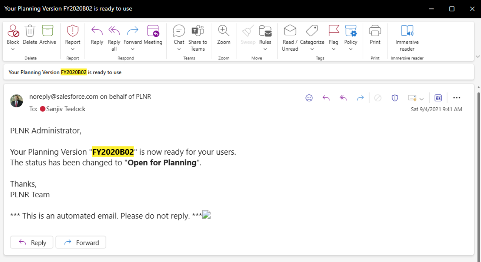This screenshot has height=262, width=481.
Task: Print the email with Print icon
Action: coord(375,31)
